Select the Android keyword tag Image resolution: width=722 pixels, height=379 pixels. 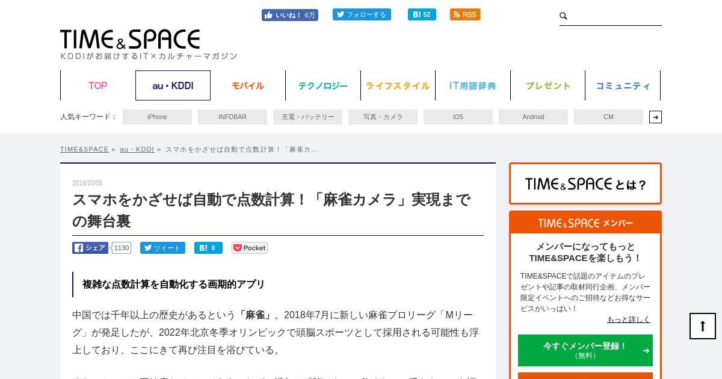click(533, 117)
